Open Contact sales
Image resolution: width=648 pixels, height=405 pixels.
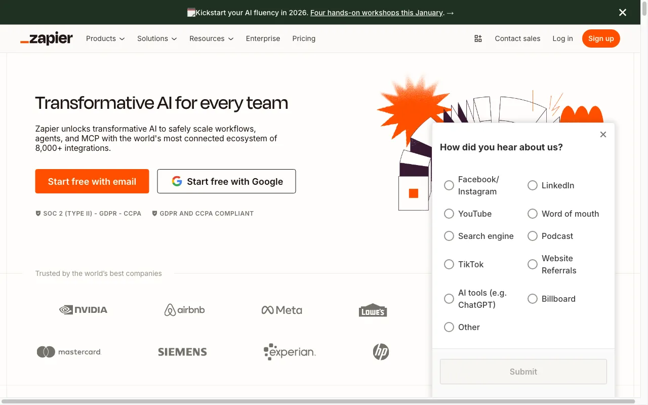(x=517, y=38)
